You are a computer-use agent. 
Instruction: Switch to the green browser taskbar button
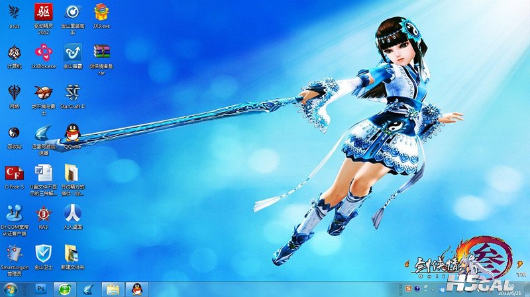coord(65,289)
